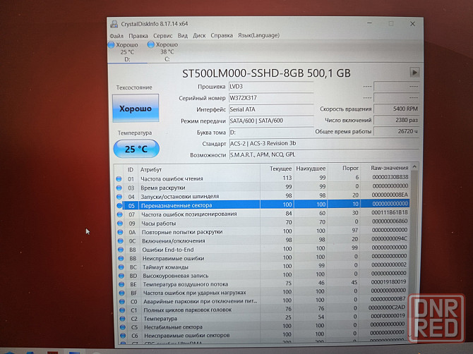The height and width of the screenshot is (354, 473).
Task: Select the row Переназначенные сектора
Action: pyautogui.click(x=262, y=205)
